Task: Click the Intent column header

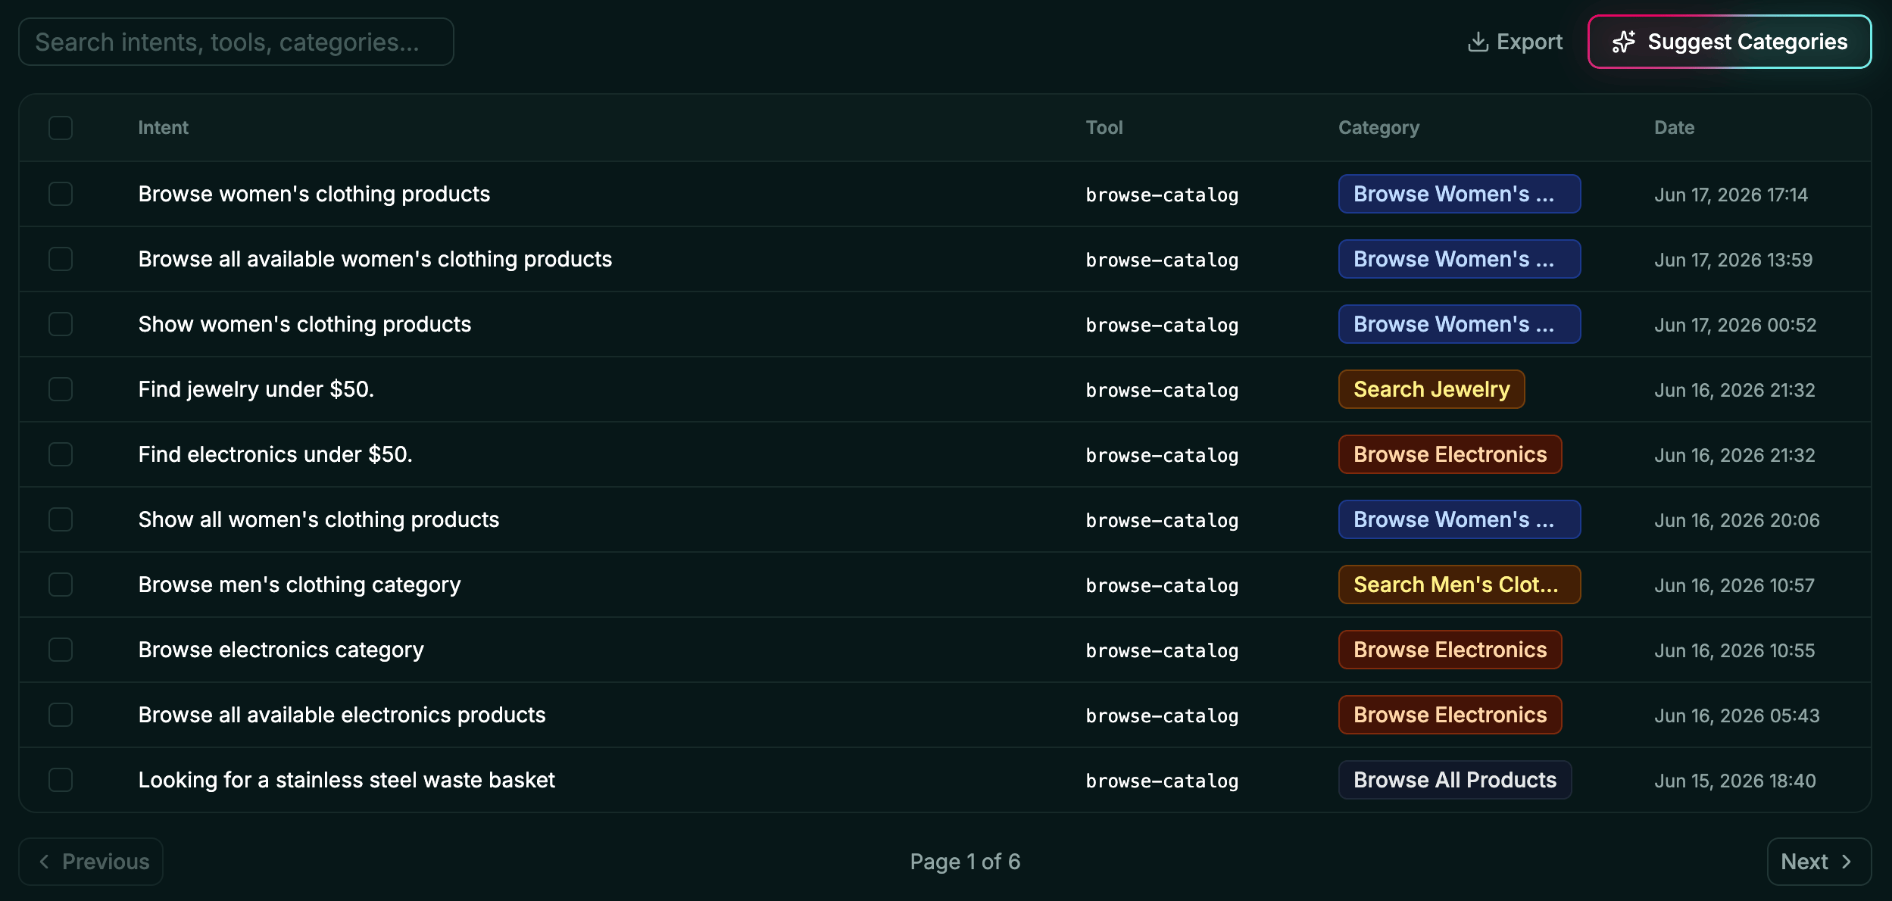Action: [163, 128]
